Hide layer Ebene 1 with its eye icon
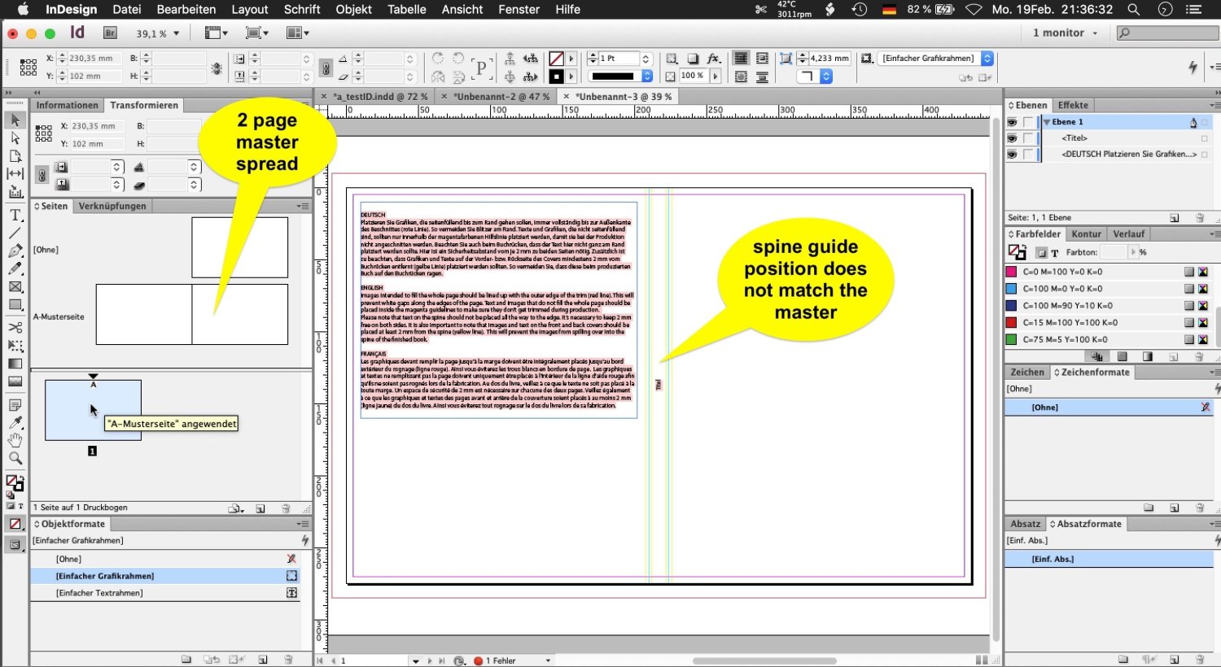This screenshot has height=667, width=1221. point(1012,122)
